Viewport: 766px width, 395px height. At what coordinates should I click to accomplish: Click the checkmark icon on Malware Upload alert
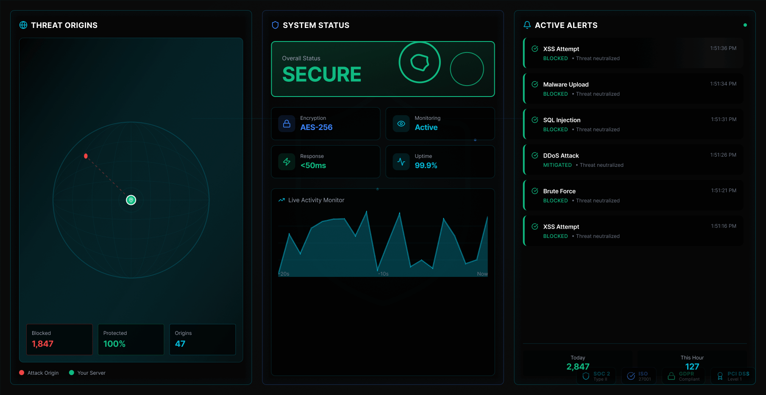(535, 84)
